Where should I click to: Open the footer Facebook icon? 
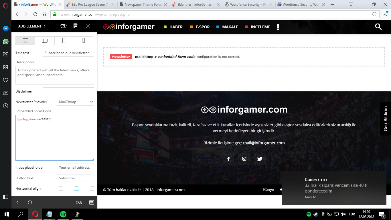pos(228,159)
